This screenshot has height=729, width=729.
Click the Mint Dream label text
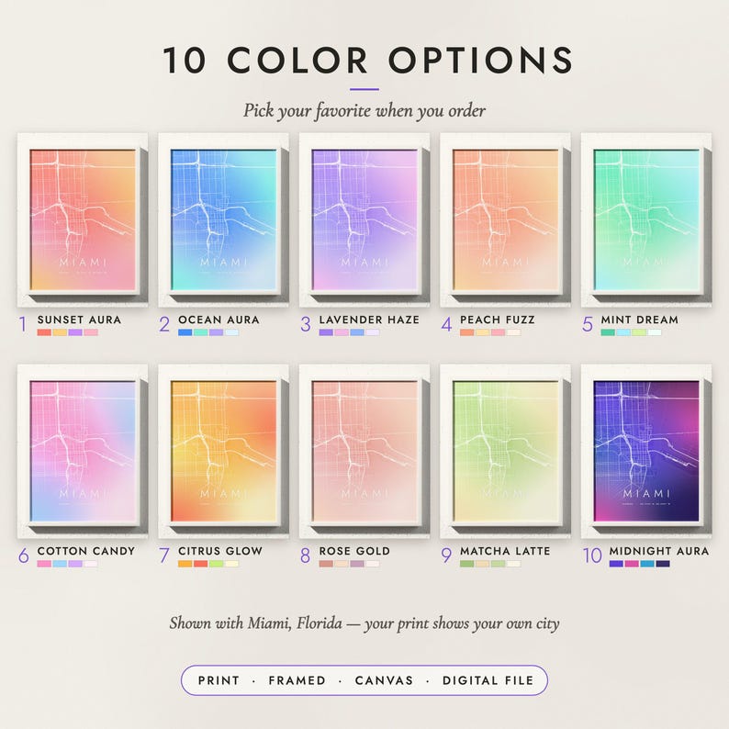[x=639, y=320]
